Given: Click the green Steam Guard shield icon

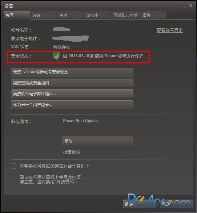Looking at the screenshot, I should (x=56, y=56).
